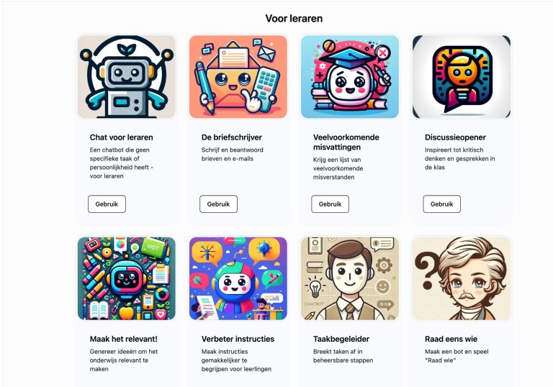The height and width of the screenshot is (387, 553).
Task: Open the graduation cap robot image
Action: 350,76
